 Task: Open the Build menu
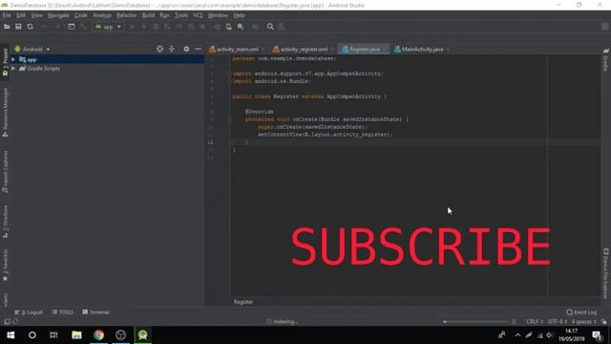148,15
